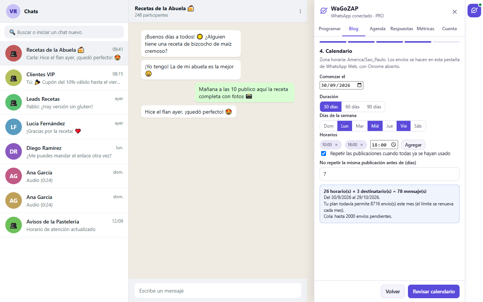Select the 90 días duration
The height and width of the screenshot is (302, 483).
[374, 107]
